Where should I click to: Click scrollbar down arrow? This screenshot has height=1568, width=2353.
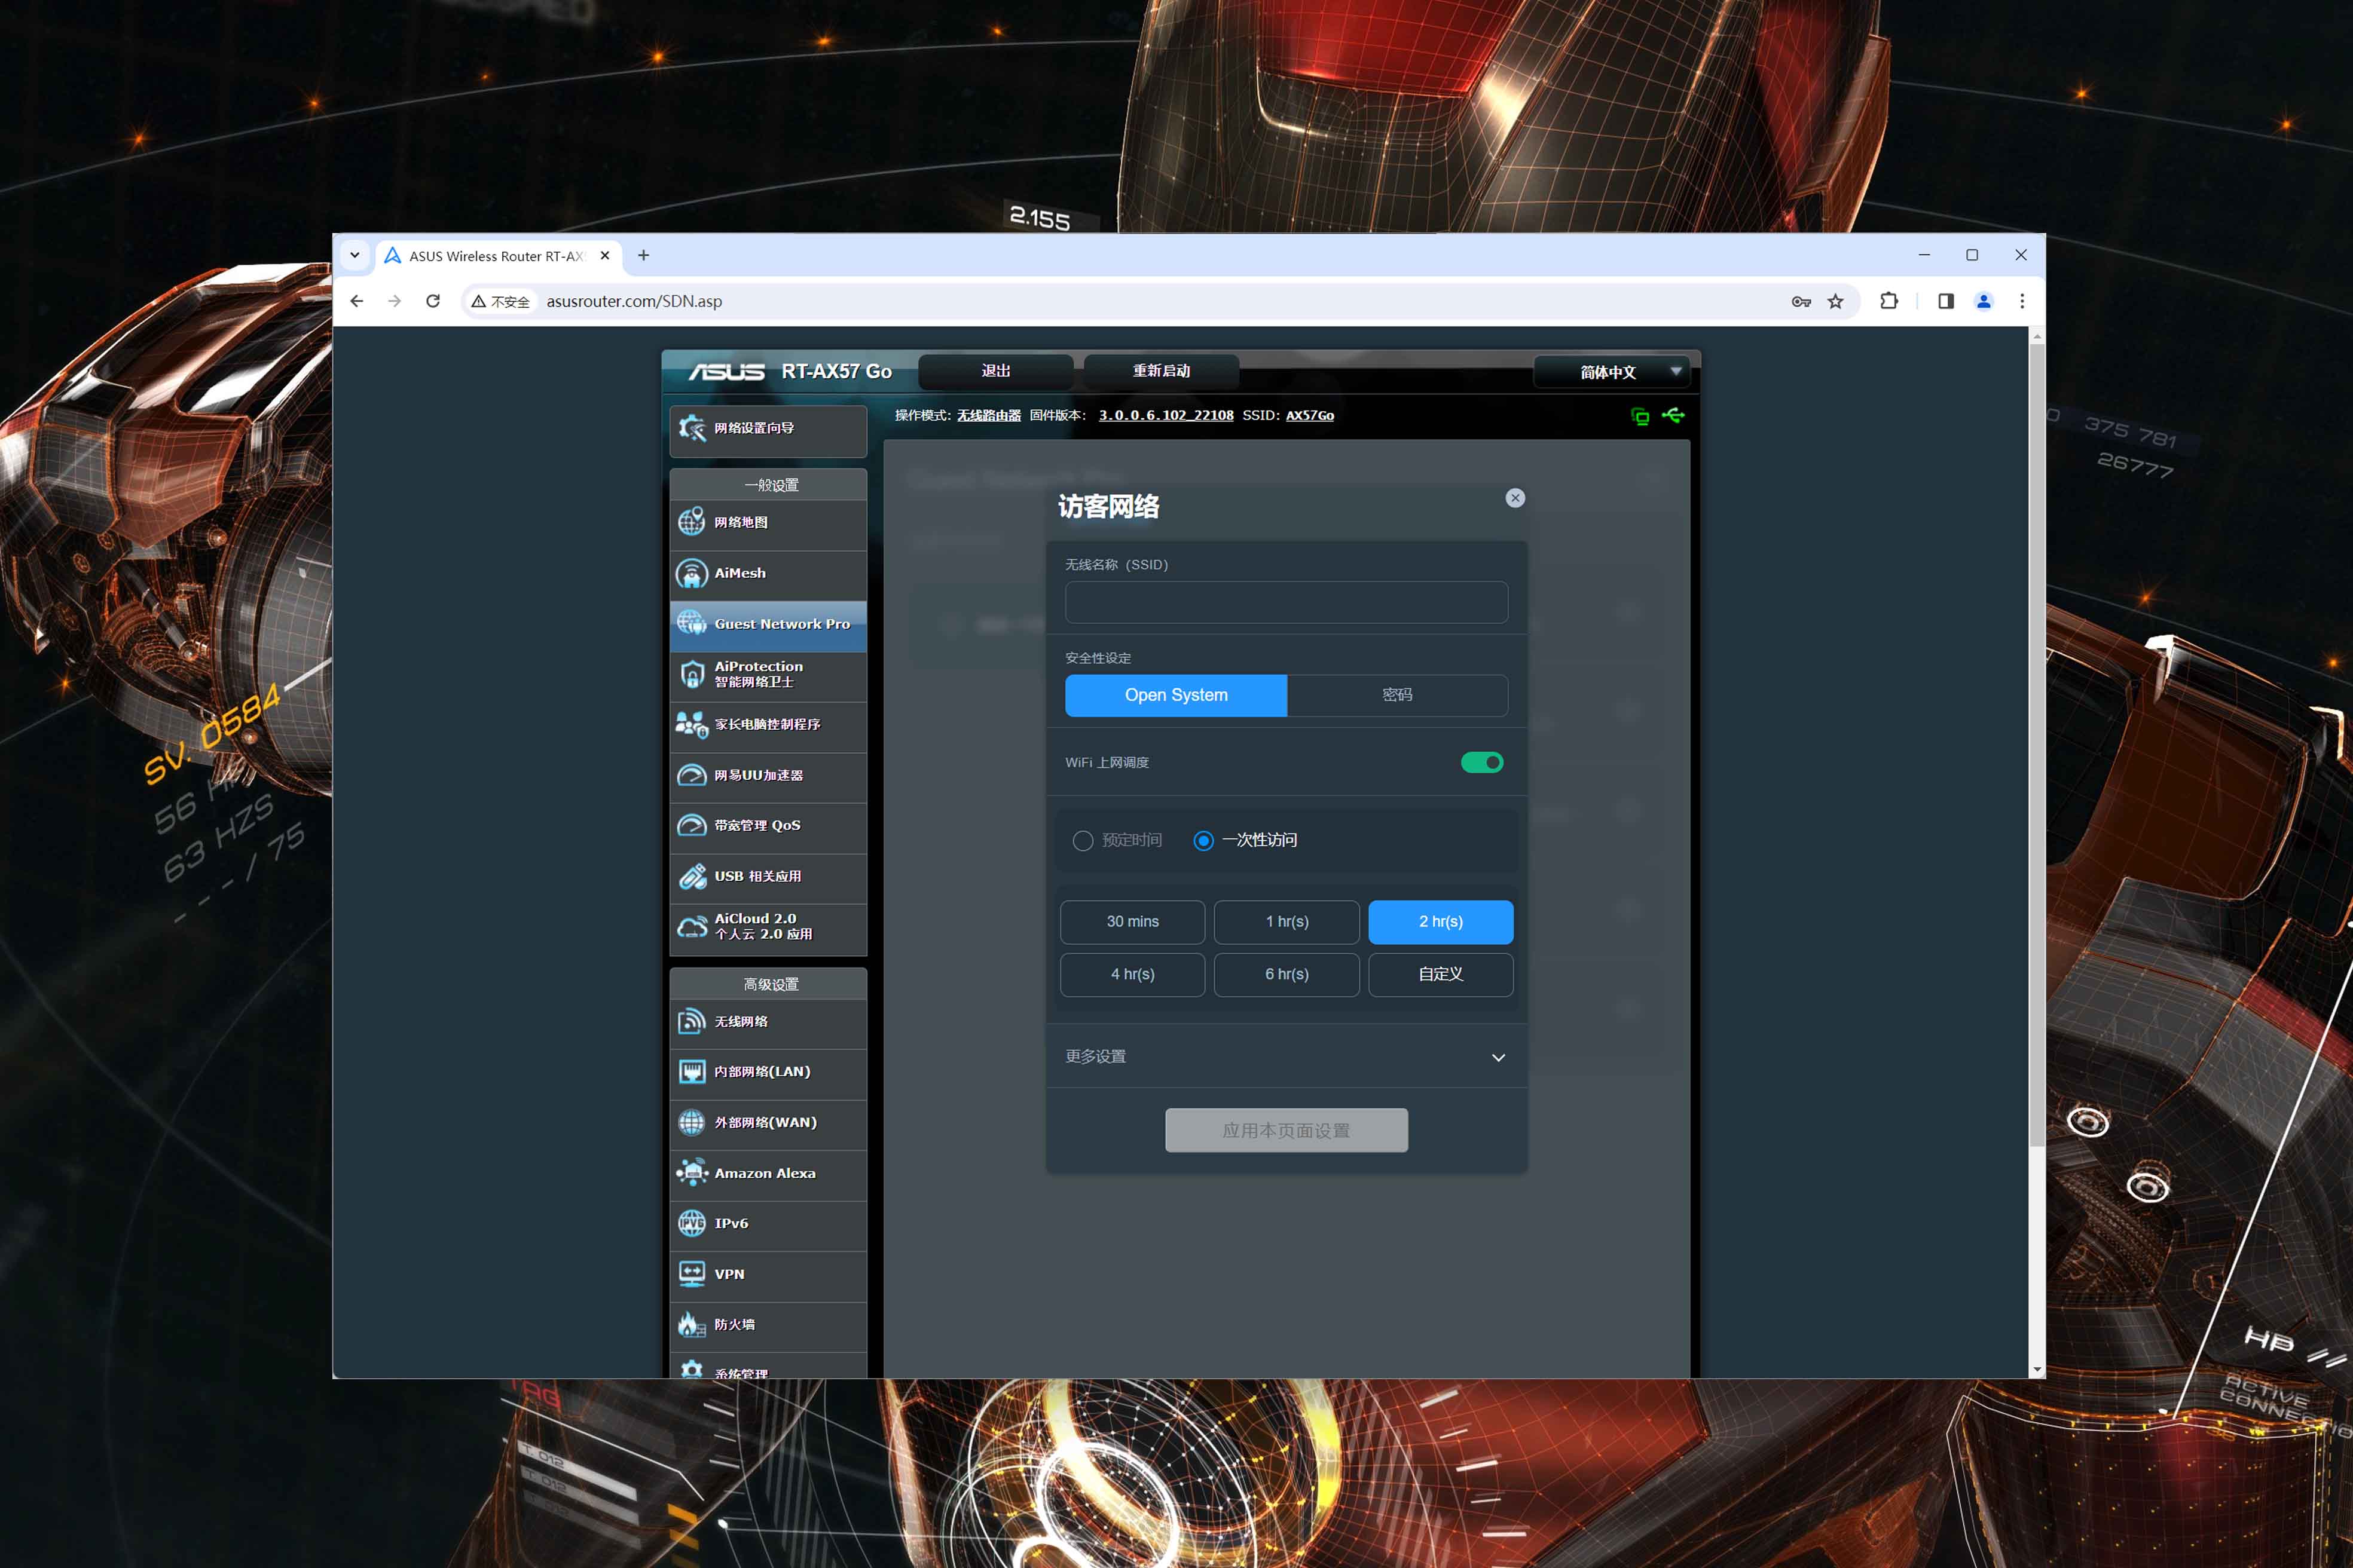(2037, 1370)
